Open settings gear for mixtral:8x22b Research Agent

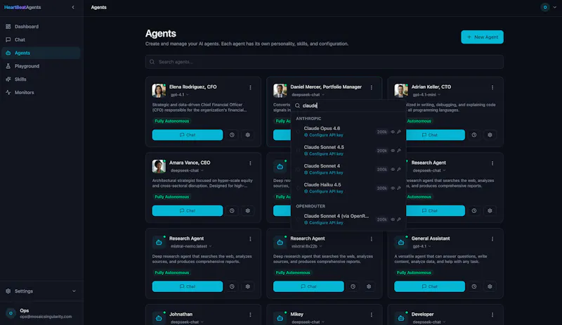point(369,286)
